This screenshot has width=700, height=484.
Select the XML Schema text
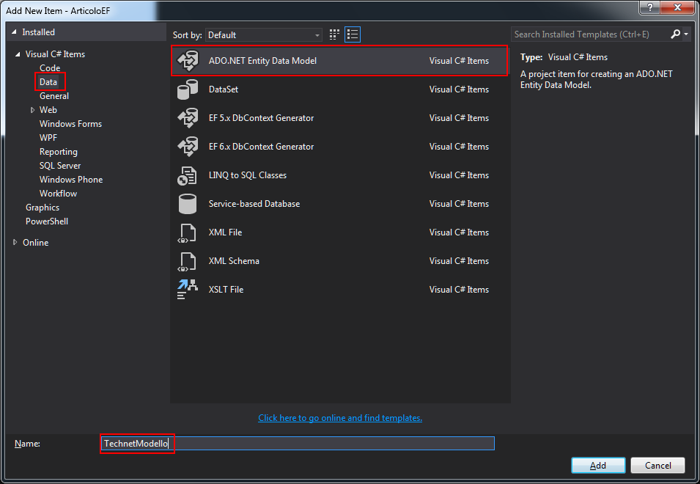234,261
